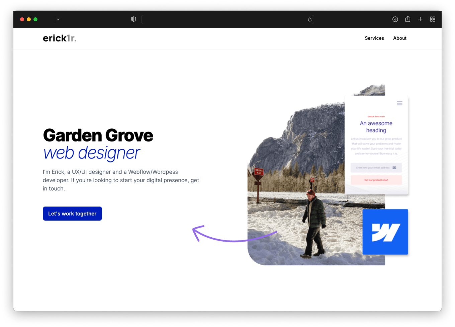
Task: Expand the sidebar dropdown chevron
Action: (x=58, y=19)
